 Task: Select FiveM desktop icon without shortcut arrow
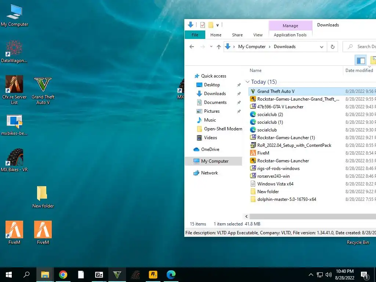point(43,232)
